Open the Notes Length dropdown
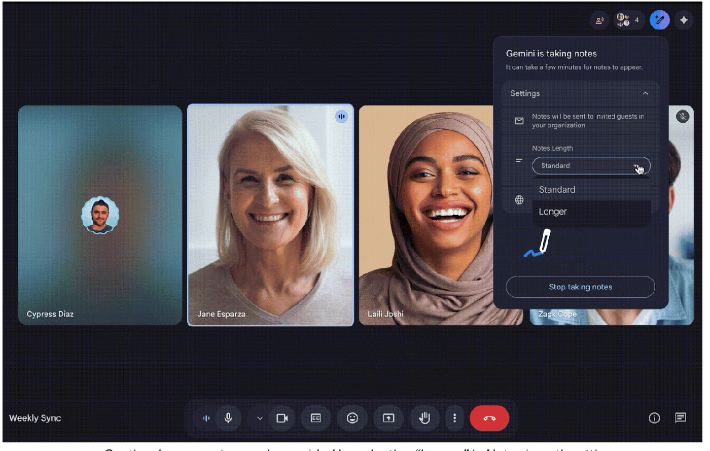This screenshot has height=451, width=710. coord(591,166)
